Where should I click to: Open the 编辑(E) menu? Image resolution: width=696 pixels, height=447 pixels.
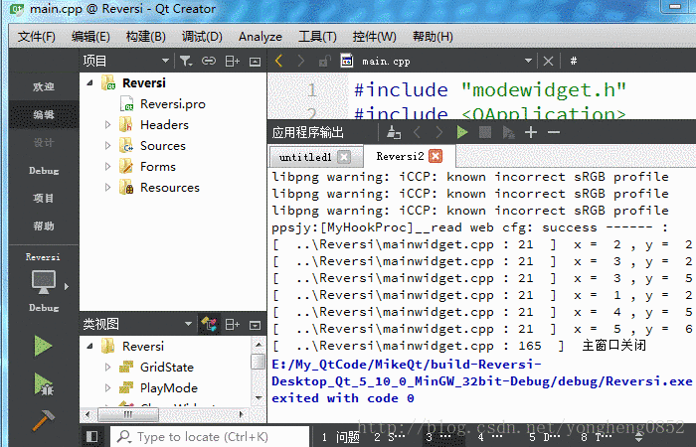tap(90, 37)
